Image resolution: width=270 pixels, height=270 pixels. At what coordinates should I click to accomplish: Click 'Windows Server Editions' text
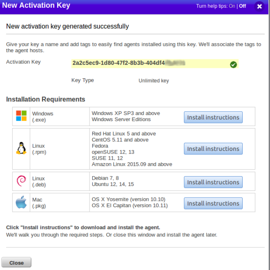point(121,119)
